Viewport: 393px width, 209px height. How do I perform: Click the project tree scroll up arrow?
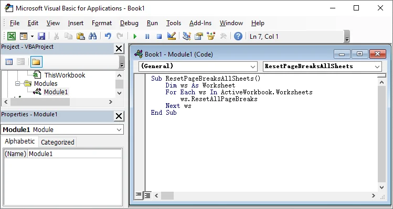tap(119, 75)
